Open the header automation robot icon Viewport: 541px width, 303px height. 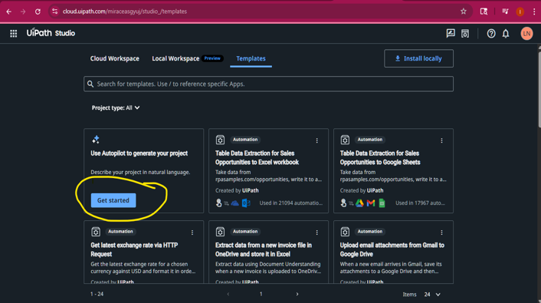pyautogui.click(x=465, y=34)
